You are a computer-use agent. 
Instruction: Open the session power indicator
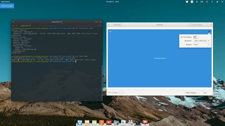[222, 2]
